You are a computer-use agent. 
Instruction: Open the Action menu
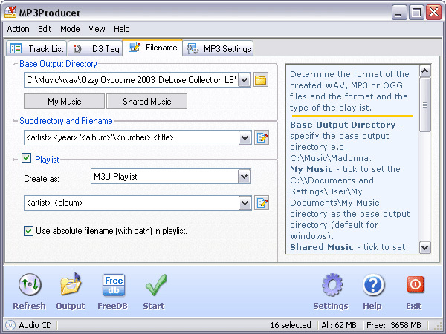click(x=18, y=29)
